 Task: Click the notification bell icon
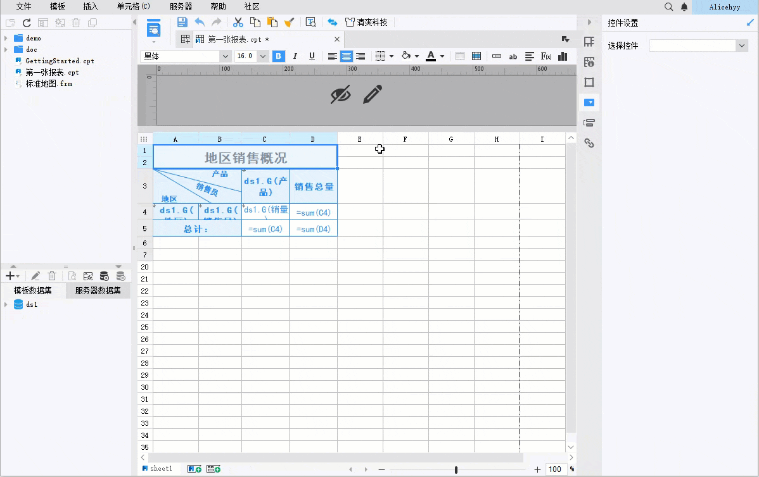pos(684,7)
